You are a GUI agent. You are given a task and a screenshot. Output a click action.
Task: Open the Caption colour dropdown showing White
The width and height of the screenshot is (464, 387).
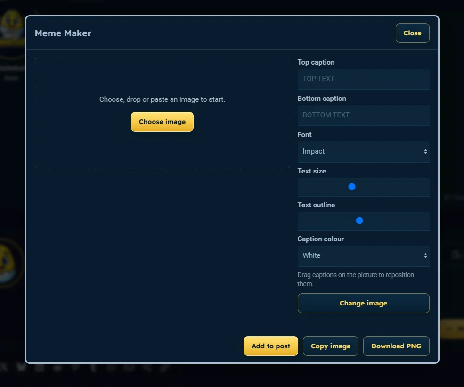[x=363, y=256]
